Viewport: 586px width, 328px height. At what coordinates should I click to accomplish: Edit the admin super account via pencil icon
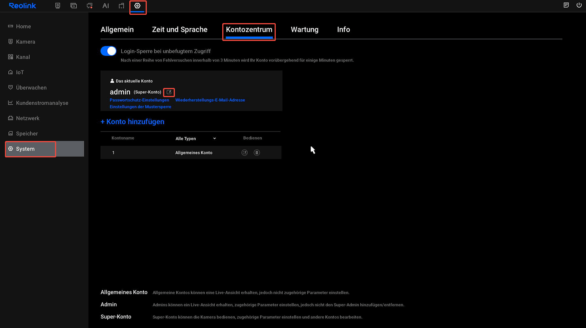pos(169,92)
